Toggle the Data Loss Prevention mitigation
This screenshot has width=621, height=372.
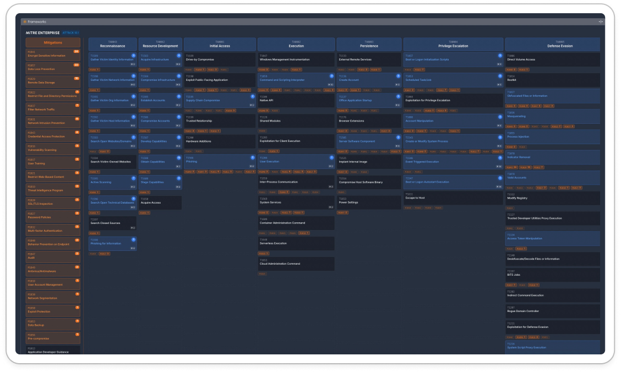click(53, 68)
